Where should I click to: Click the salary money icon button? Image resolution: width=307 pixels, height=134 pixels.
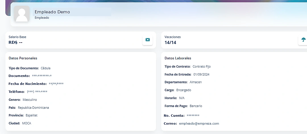(x=148, y=40)
